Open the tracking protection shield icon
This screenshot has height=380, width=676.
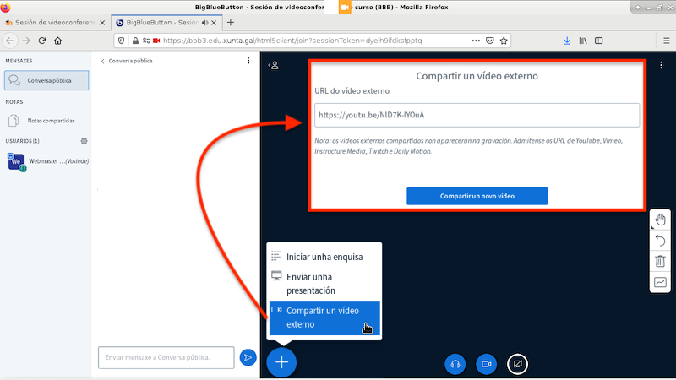pos(121,41)
